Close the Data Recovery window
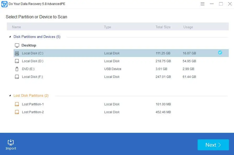Viewport: 234px width, 155px height. pos(230,4)
